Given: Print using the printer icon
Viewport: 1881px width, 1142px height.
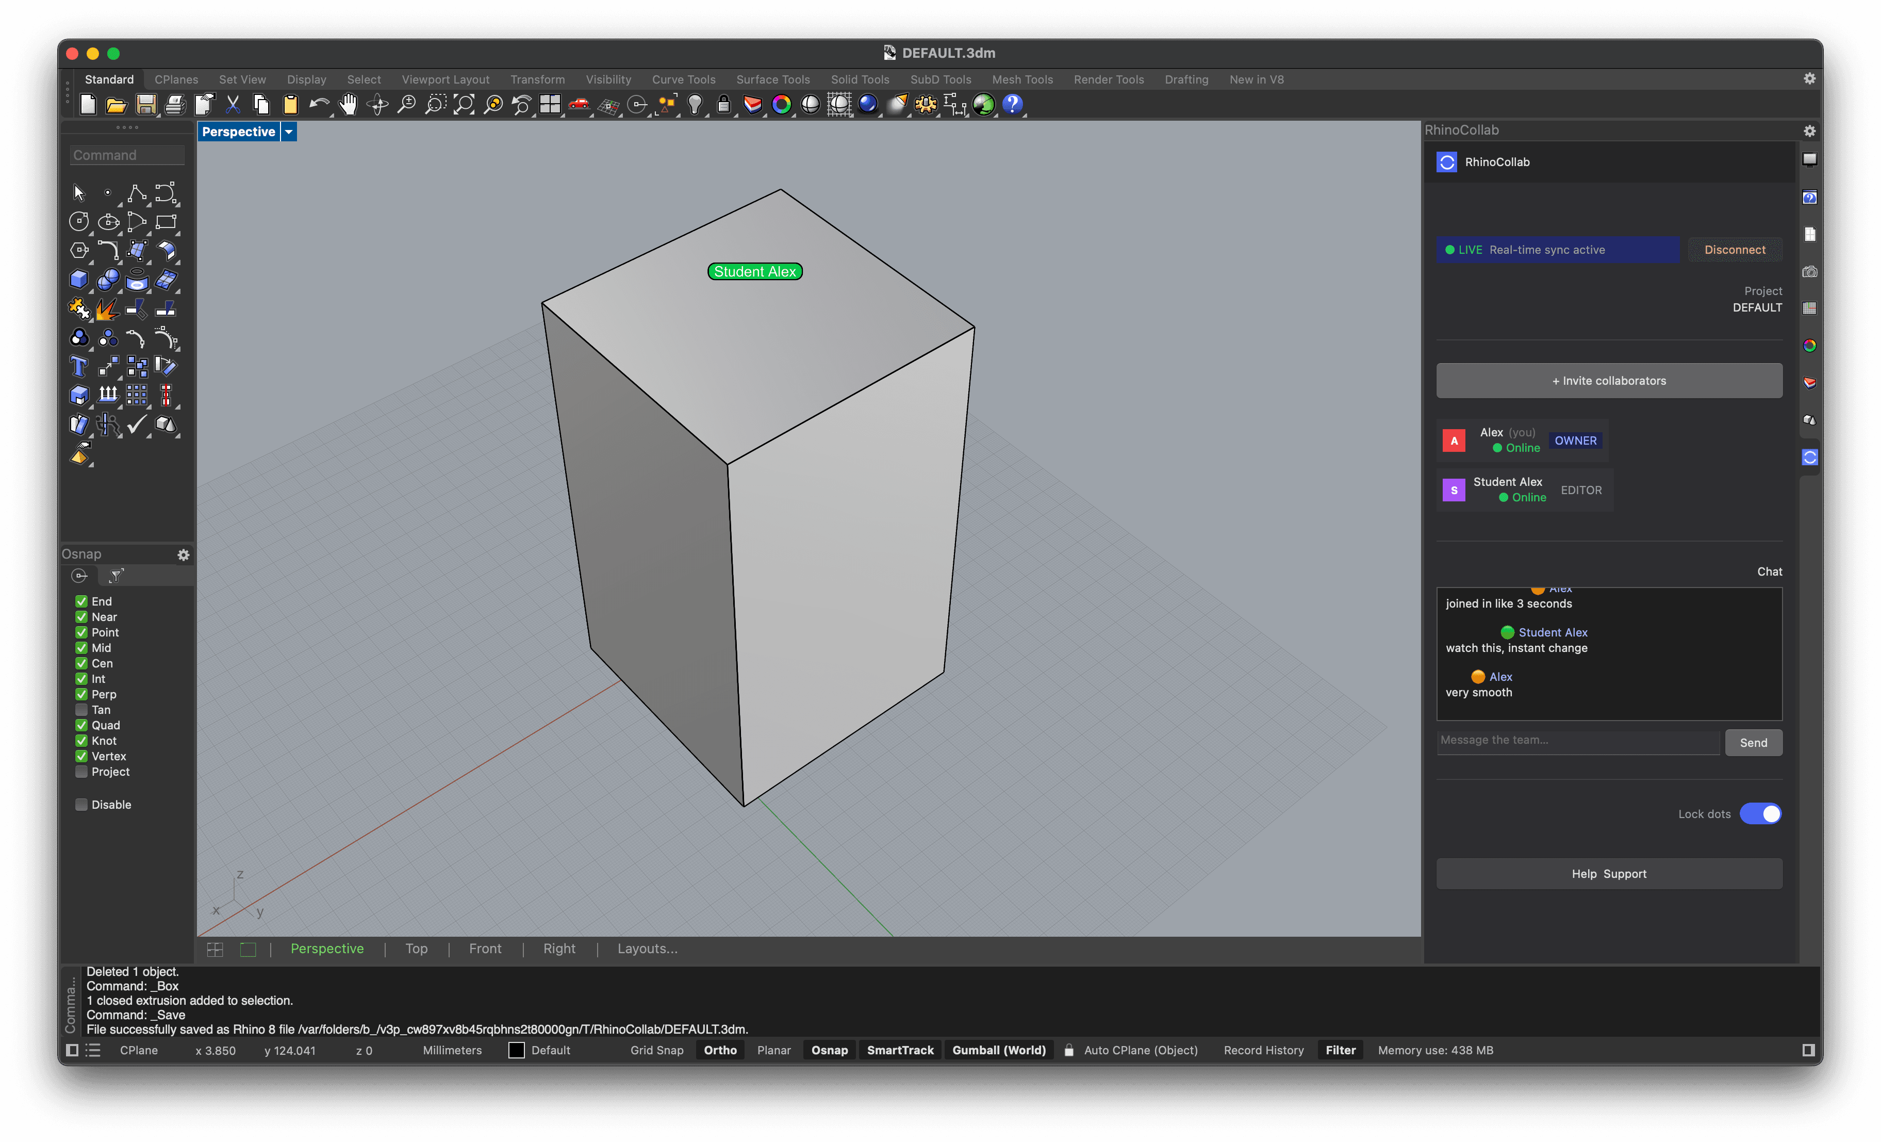Looking at the screenshot, I should pyautogui.click(x=175, y=105).
